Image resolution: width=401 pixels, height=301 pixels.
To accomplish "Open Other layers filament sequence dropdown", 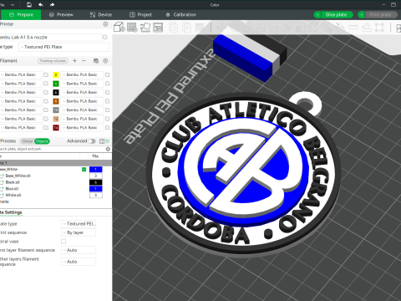I will [x=79, y=262].
